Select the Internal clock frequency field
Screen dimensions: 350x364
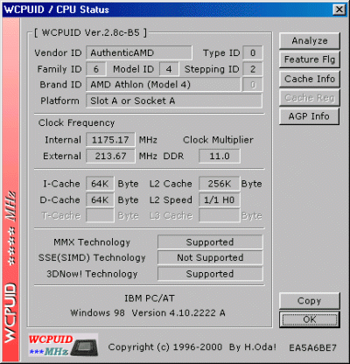click(110, 140)
